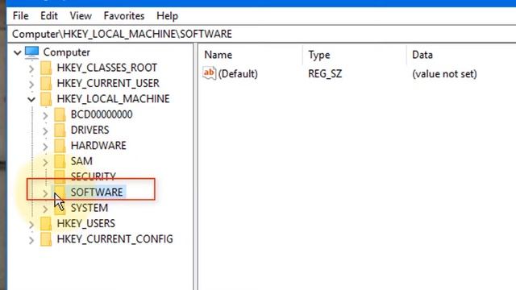
Task: Open the Favorites menu
Action: pos(124,16)
